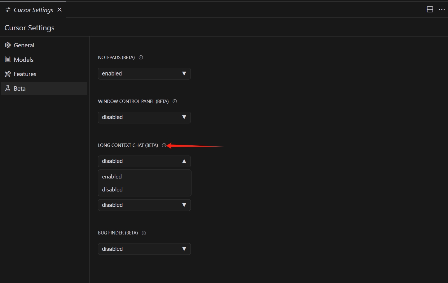Open the Notepads enabled dropdown

pos(144,74)
